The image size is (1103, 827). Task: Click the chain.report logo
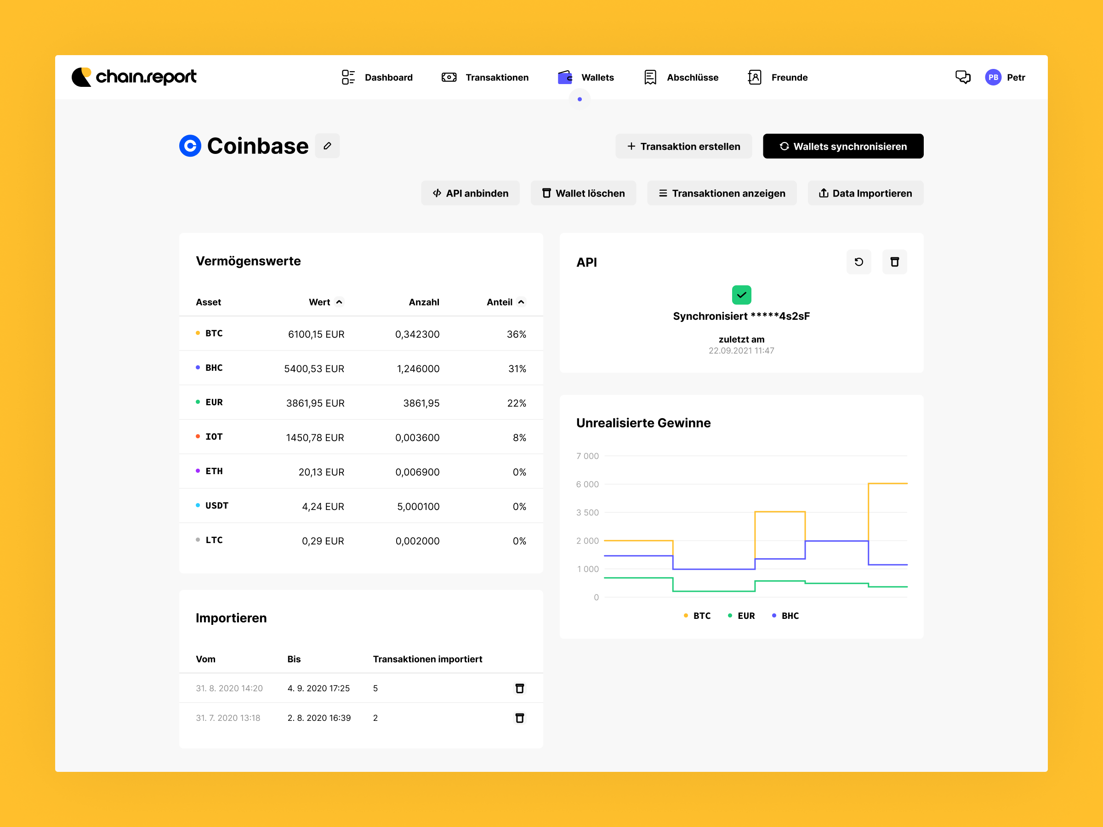tap(134, 77)
